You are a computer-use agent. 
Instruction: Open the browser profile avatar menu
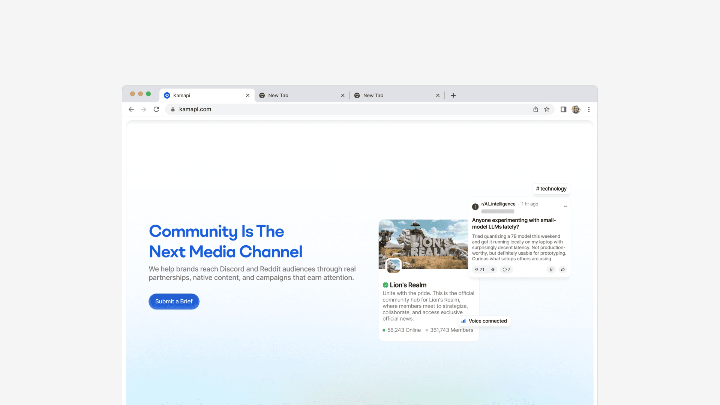576,109
